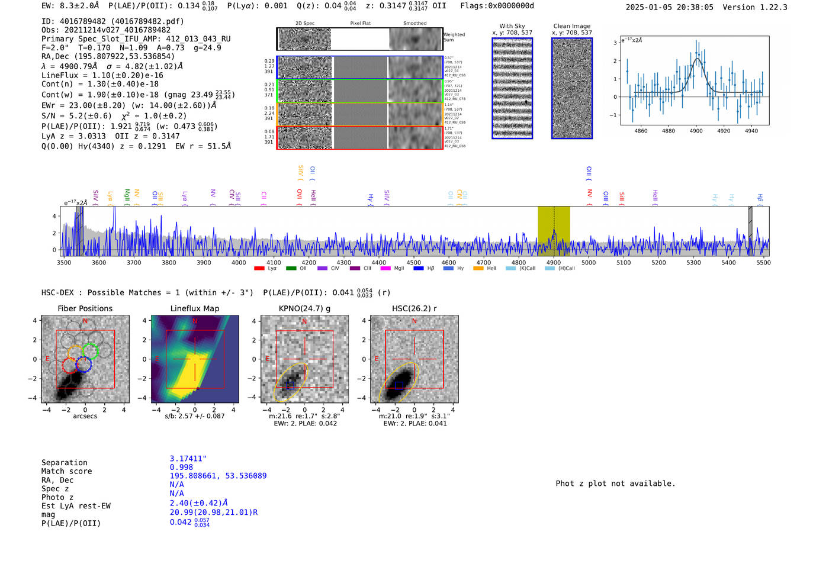Viewport: 829px width, 564px height.
Task: Click the HSC(26.2) r image
Action: (x=414, y=359)
